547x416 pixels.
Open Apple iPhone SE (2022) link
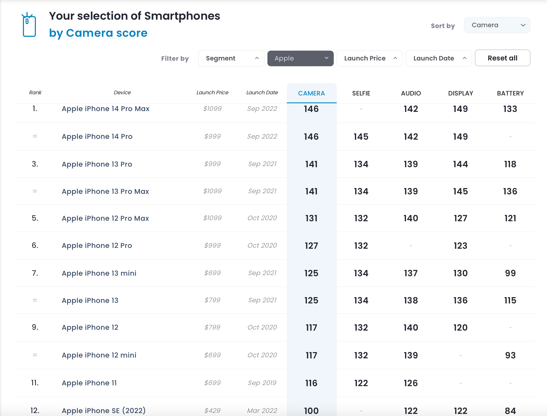click(x=103, y=411)
